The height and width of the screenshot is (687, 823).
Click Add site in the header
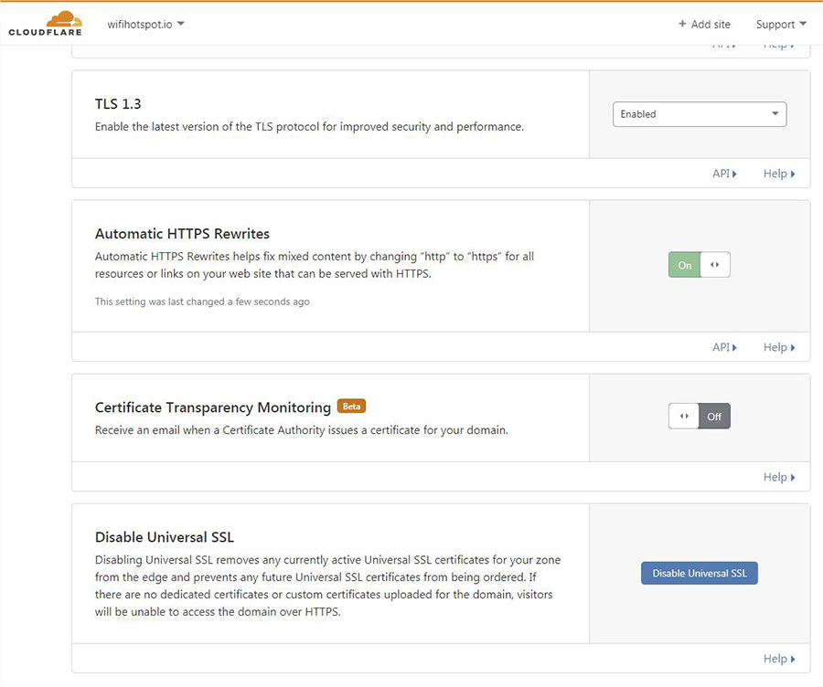pos(704,24)
